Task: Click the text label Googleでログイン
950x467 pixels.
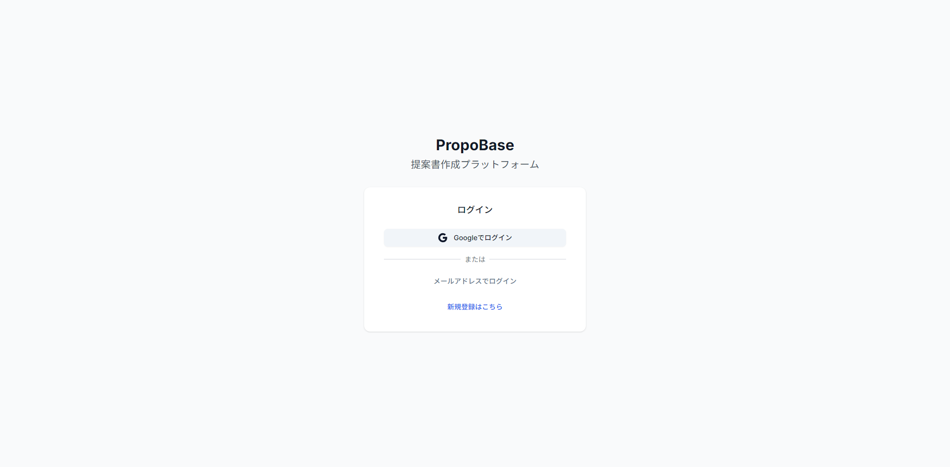Action: pyautogui.click(x=483, y=238)
